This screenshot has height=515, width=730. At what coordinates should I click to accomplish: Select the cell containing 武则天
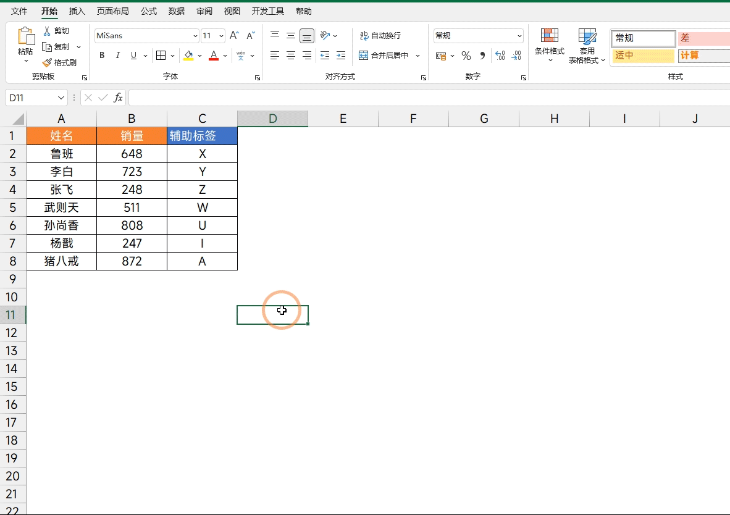pyautogui.click(x=62, y=207)
